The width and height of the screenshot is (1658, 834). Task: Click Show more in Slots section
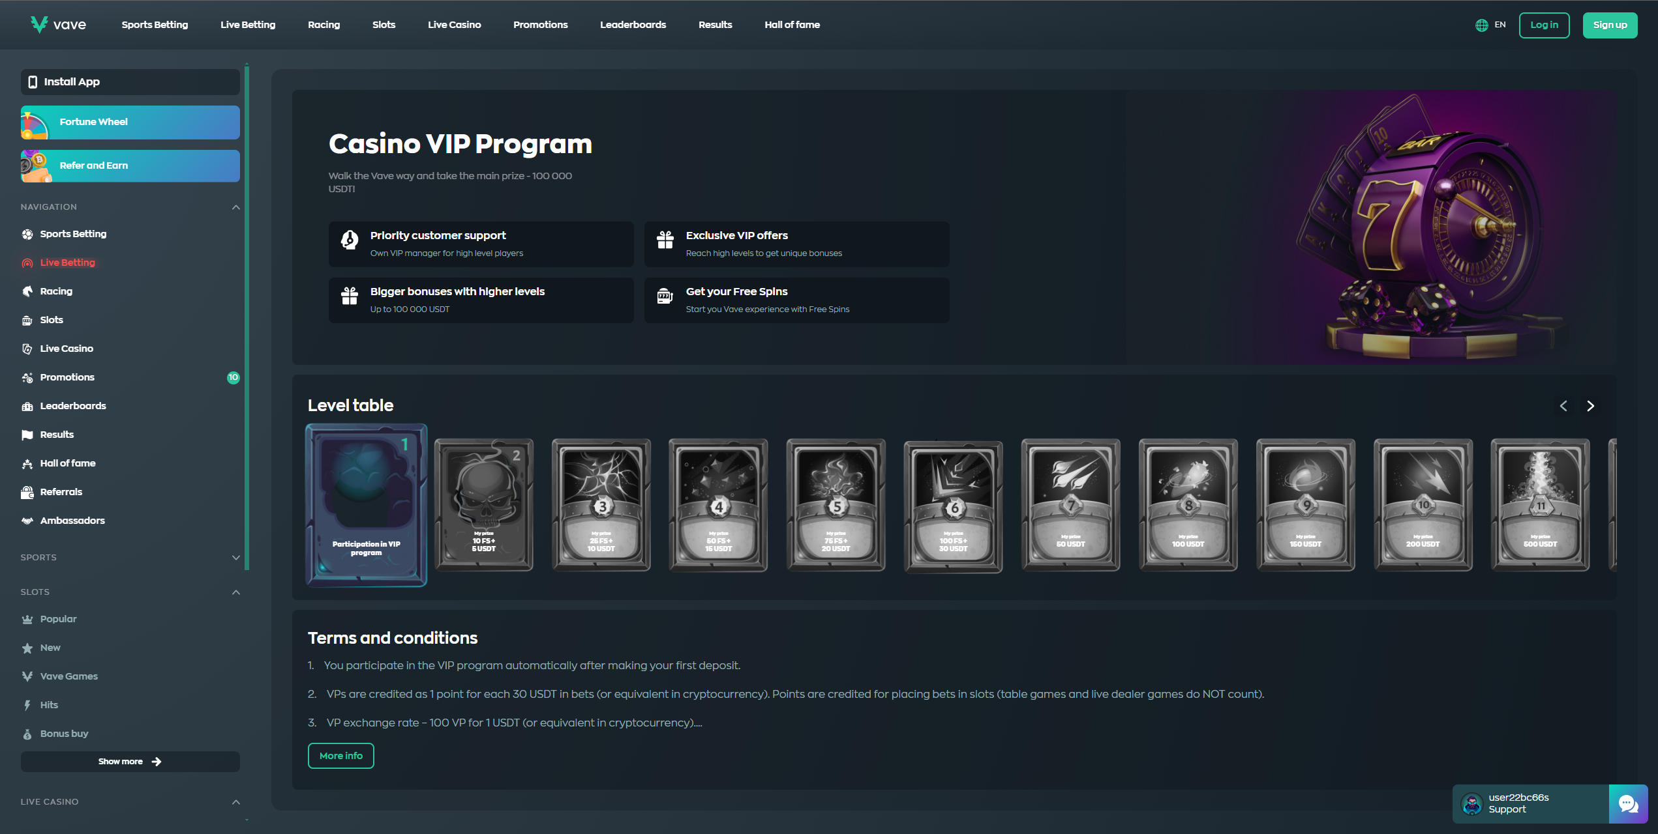(130, 762)
